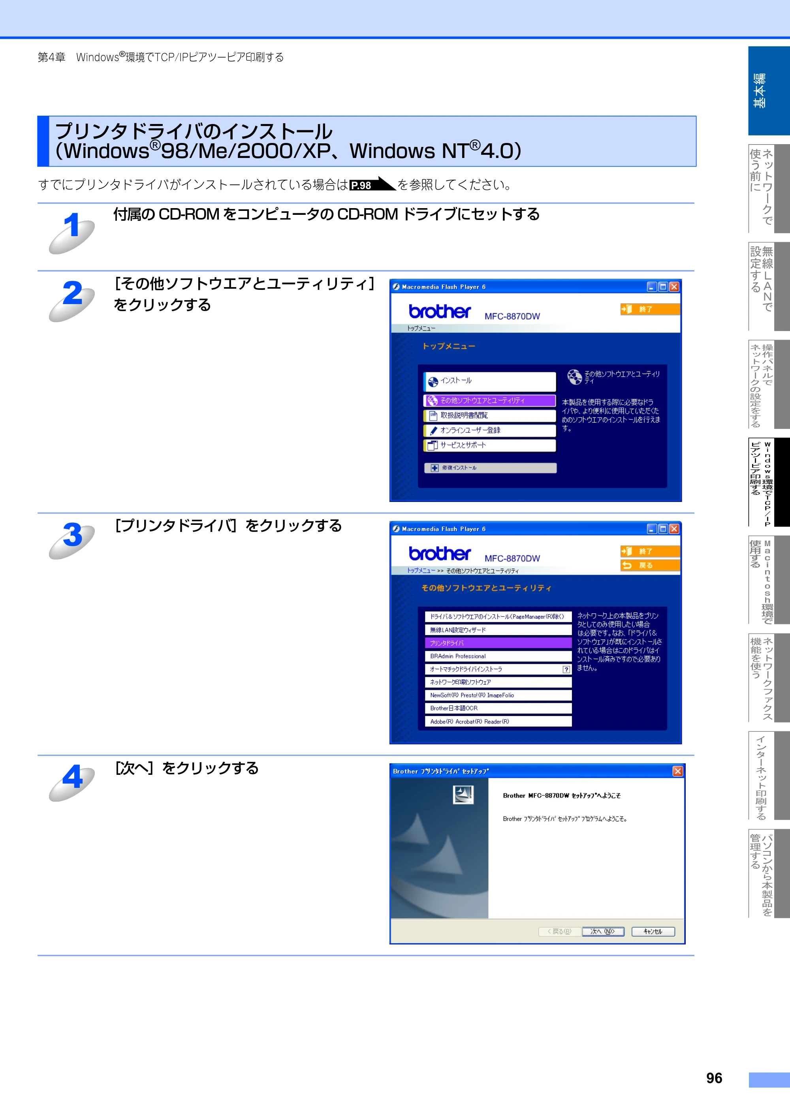
Task: Select Adobe(R) Acrobat(R) Reader(R)
Action: [498, 721]
